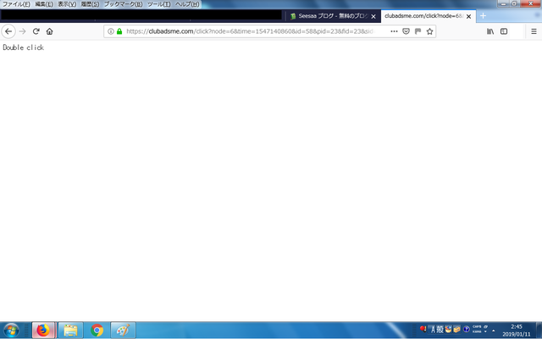Screen dimensions: 542x339
Task: Open File Explorer from the taskbar
Action: [x=70, y=331]
